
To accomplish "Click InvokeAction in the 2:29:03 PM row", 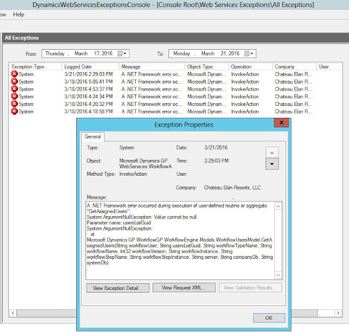I will coord(245,74).
